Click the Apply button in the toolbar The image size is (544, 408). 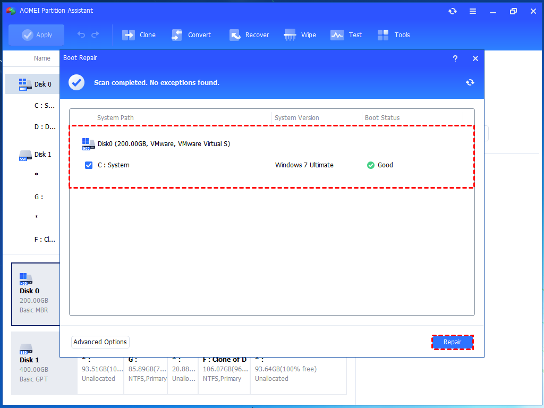[x=37, y=35]
